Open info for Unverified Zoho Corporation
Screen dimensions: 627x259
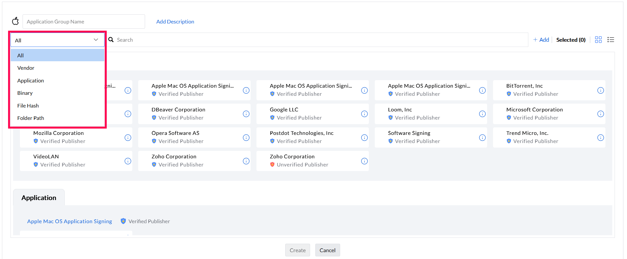(364, 161)
